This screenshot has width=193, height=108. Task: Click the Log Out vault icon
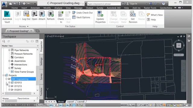tap(26, 16)
